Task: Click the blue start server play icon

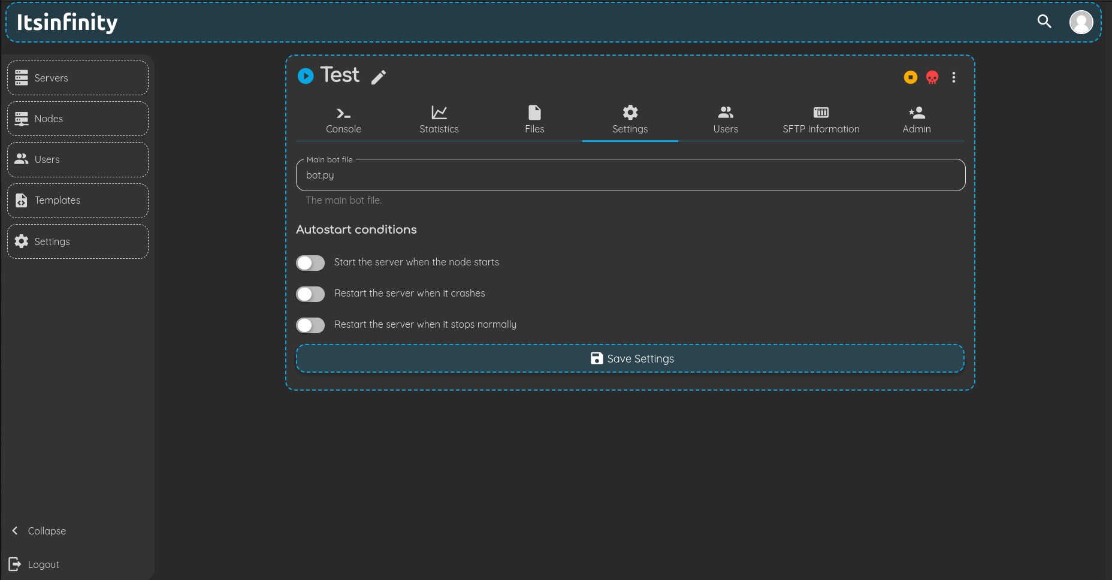Action: click(306, 76)
